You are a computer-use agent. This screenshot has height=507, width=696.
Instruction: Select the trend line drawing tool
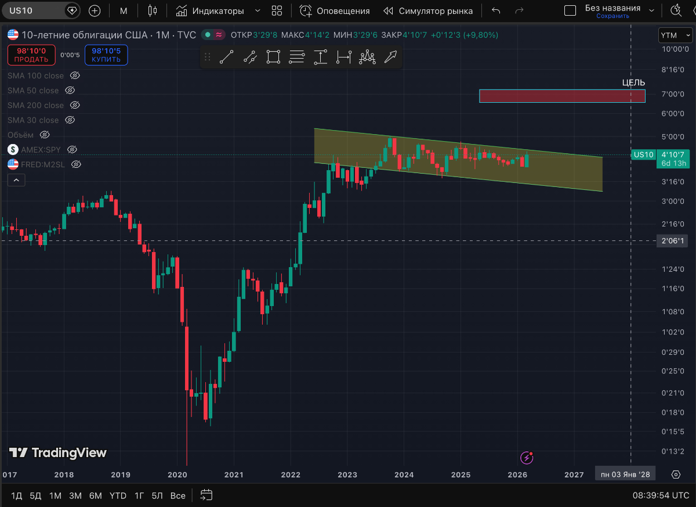pyautogui.click(x=226, y=57)
